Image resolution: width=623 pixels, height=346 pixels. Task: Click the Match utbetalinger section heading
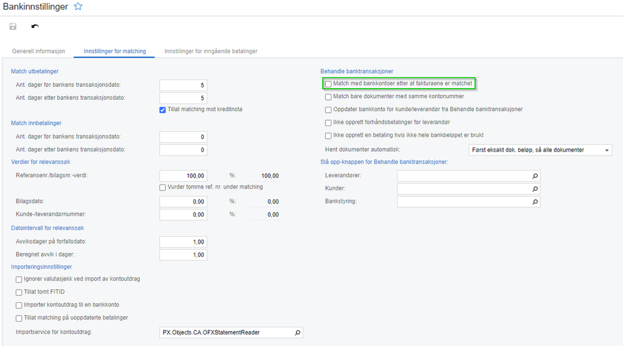click(34, 71)
